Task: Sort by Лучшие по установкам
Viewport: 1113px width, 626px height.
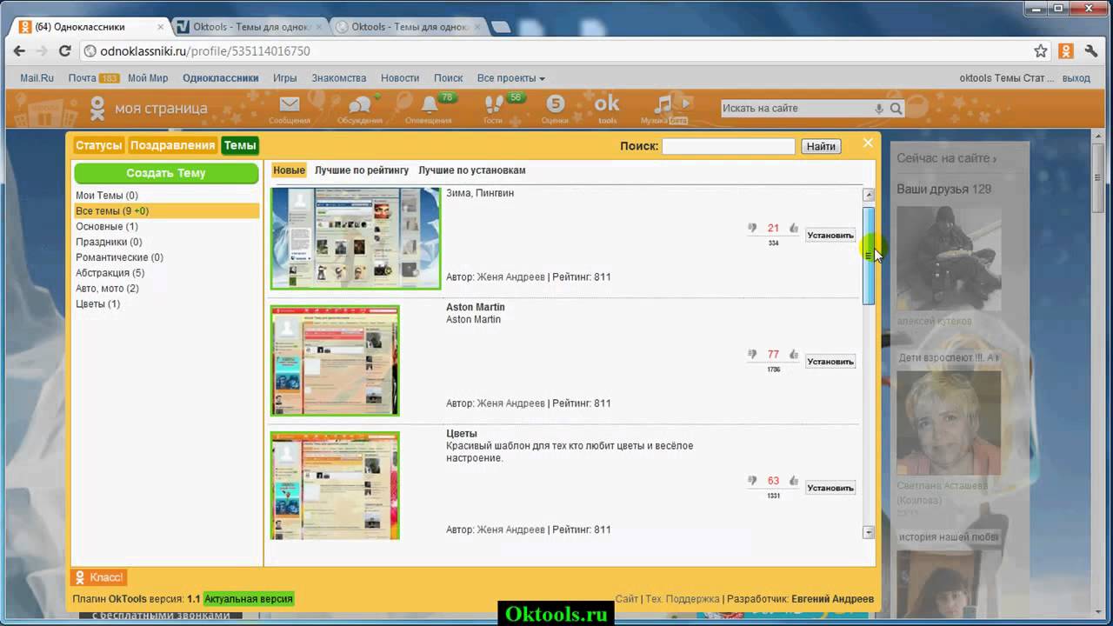Action: (472, 170)
